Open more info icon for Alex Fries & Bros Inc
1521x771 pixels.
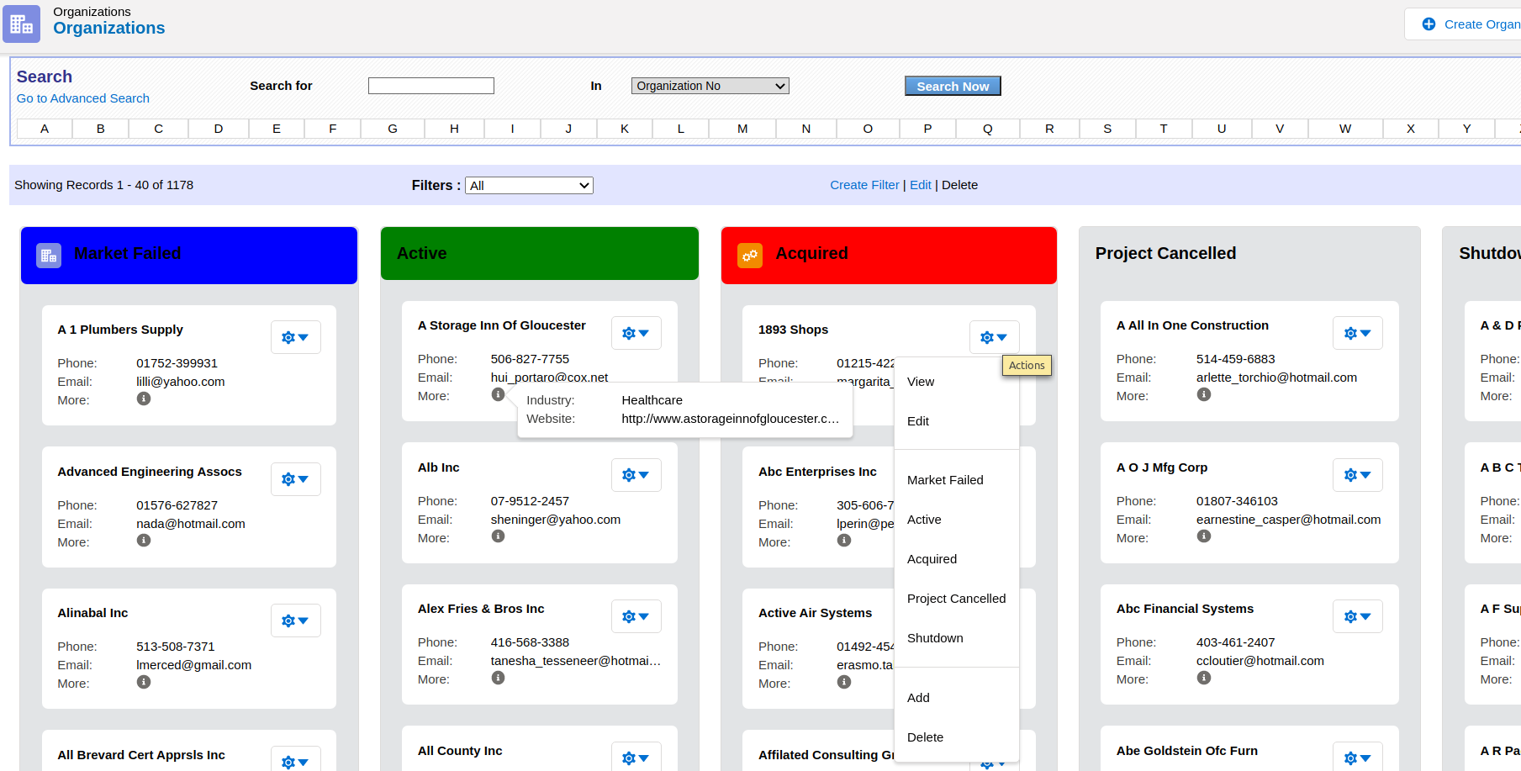pos(499,678)
